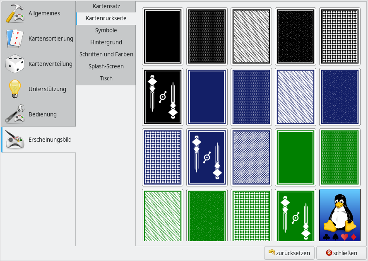Pick the solid green card back
The width and height of the screenshot is (368, 261).
click(x=295, y=157)
